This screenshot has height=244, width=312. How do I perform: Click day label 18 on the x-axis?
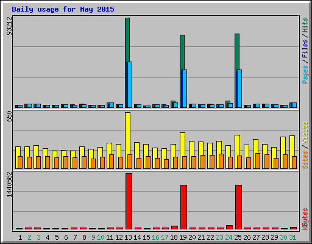tap(174, 237)
